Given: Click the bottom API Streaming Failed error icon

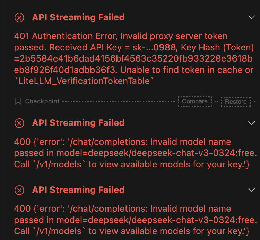Looking at the screenshot, I should [x=19, y=190].
